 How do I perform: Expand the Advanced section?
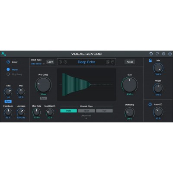point(86,117)
